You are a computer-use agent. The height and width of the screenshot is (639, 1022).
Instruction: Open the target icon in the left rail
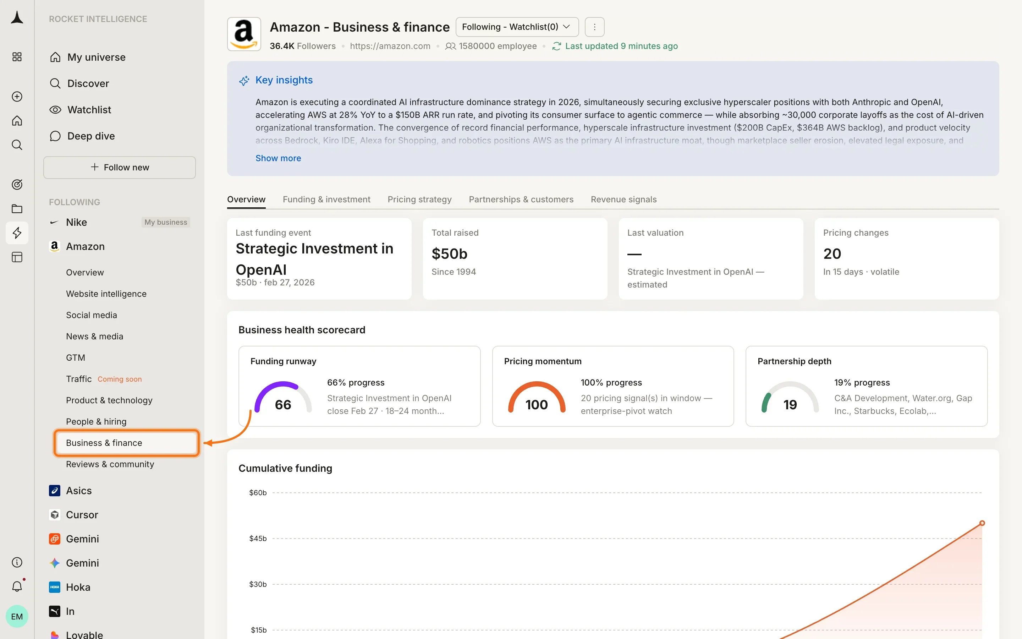(17, 184)
